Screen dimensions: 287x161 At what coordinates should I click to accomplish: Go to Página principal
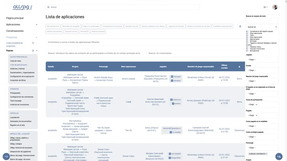point(15,18)
